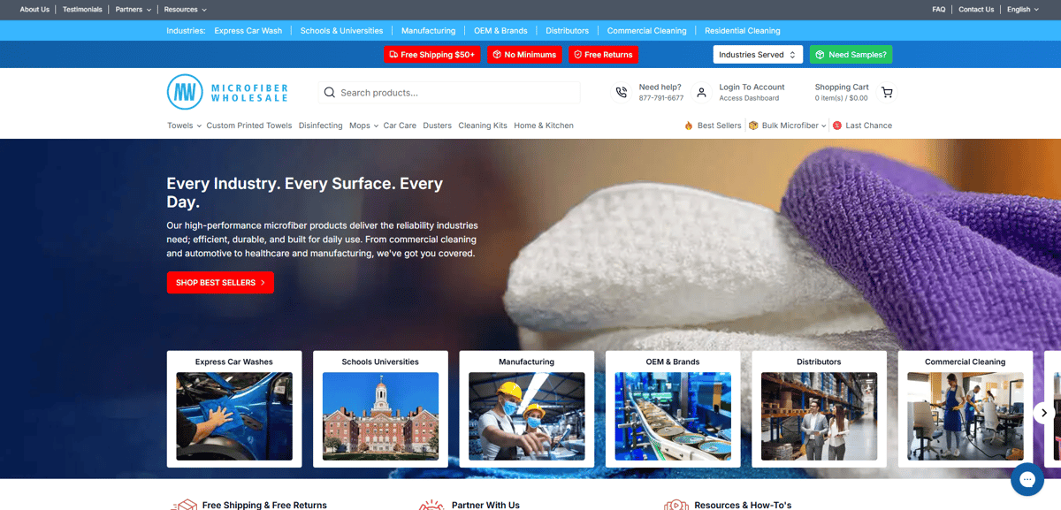Click the Last Chance link
The height and width of the screenshot is (510, 1061).
click(x=869, y=126)
